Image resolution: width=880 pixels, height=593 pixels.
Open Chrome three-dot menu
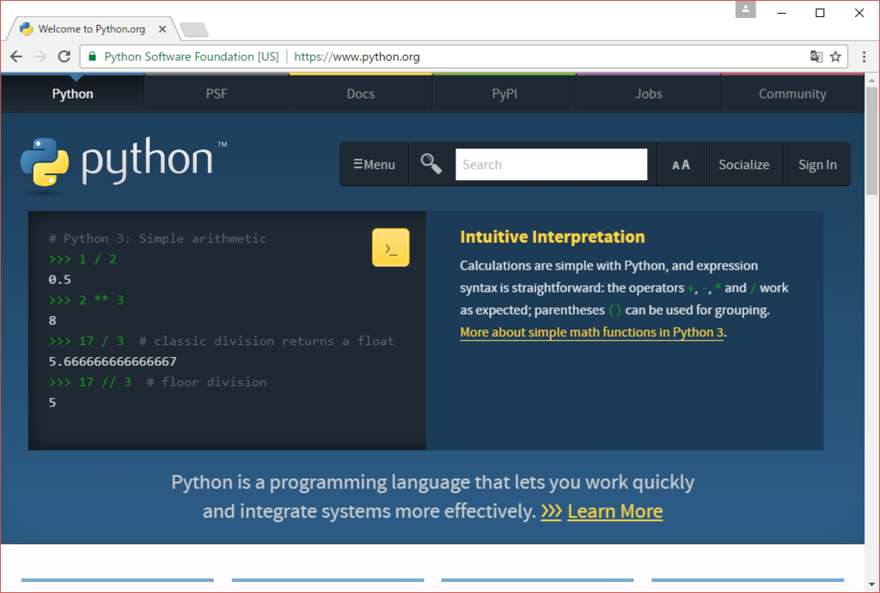(864, 57)
